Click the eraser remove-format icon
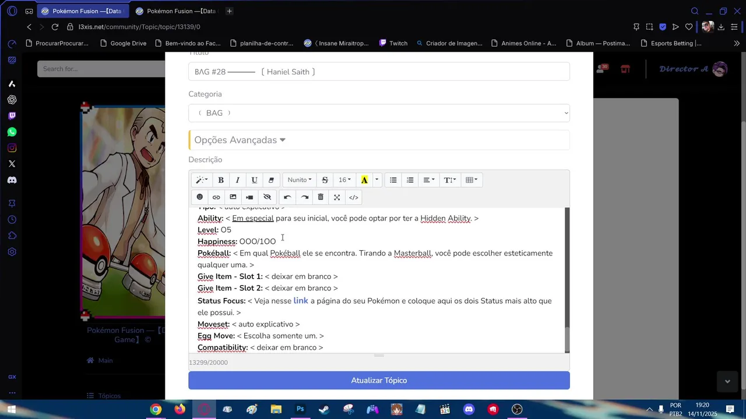746x419 pixels. (x=271, y=180)
